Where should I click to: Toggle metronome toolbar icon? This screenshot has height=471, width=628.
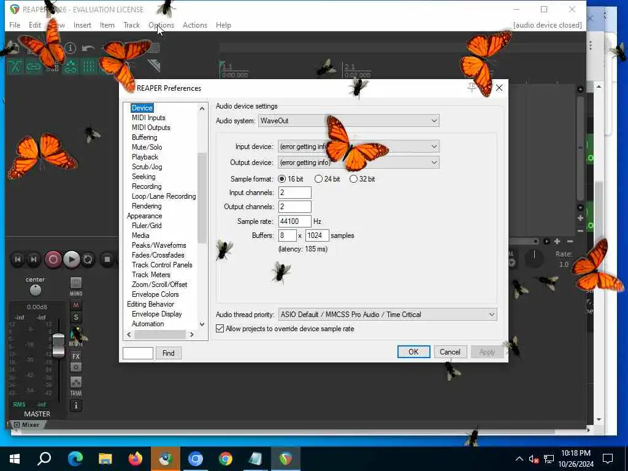pyautogui.click(x=154, y=66)
